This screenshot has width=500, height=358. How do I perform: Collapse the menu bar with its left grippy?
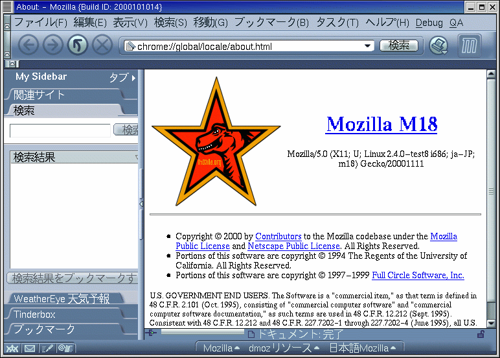tap(7, 23)
